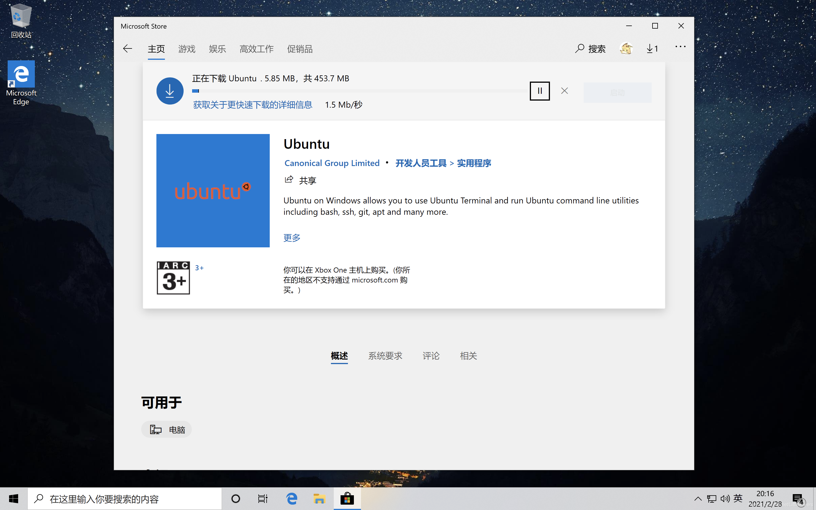This screenshot has height=510, width=816.
Task: Open the 主页 tab
Action: pyautogui.click(x=156, y=49)
